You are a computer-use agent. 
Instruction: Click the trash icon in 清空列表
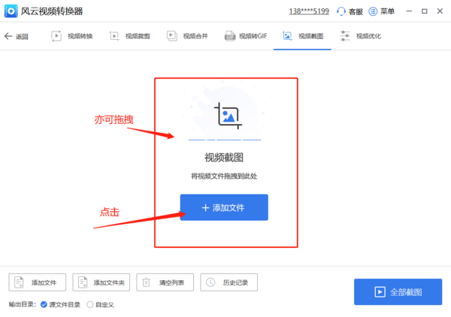click(x=146, y=282)
